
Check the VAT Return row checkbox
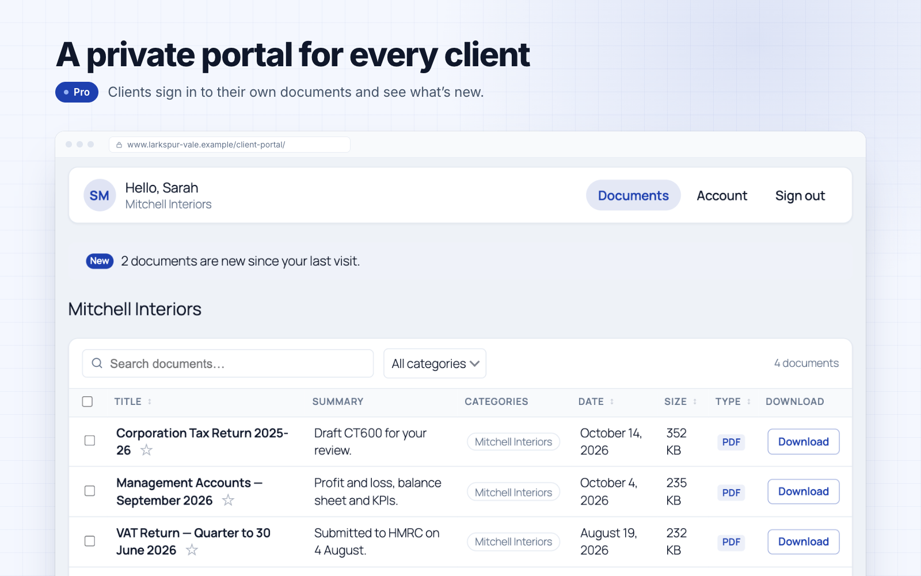point(90,541)
